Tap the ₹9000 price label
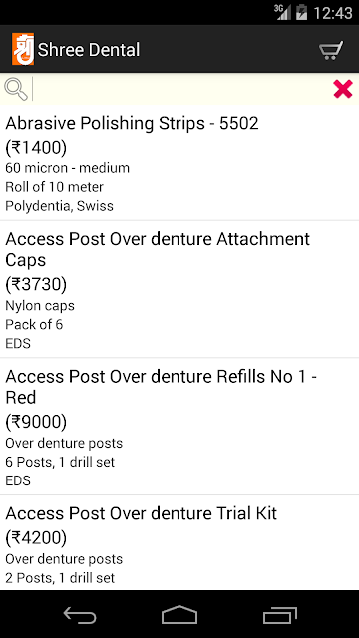The image size is (359, 638). pos(36,422)
